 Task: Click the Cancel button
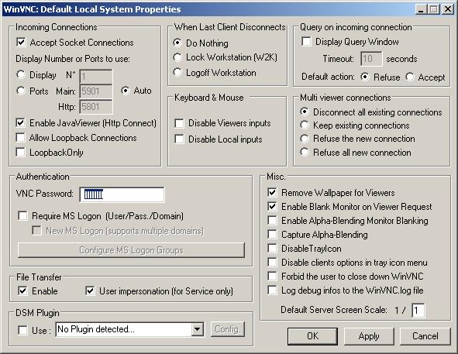coord(425,336)
